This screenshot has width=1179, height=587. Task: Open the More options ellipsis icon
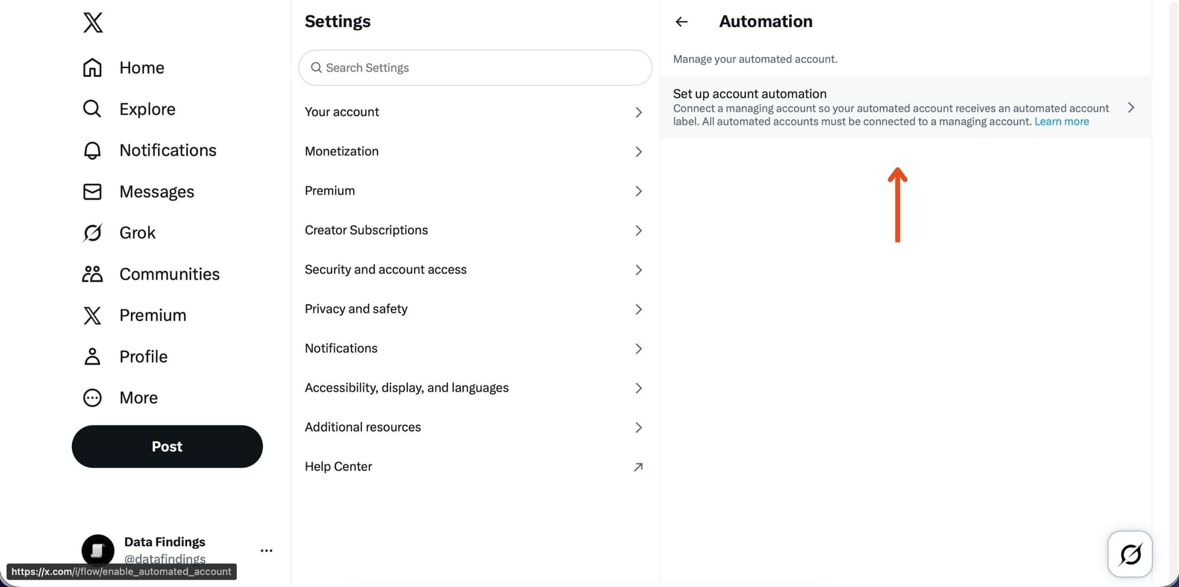(x=93, y=398)
